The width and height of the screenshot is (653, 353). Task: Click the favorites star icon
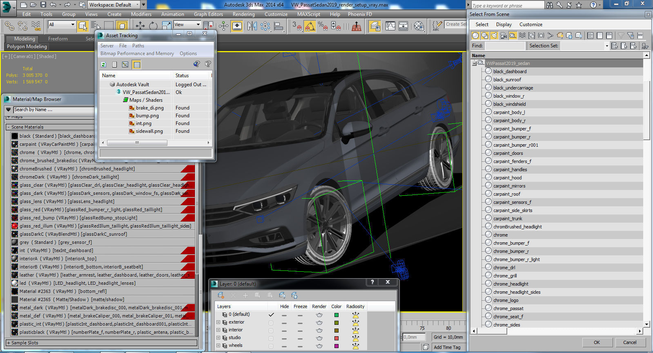coord(579,5)
